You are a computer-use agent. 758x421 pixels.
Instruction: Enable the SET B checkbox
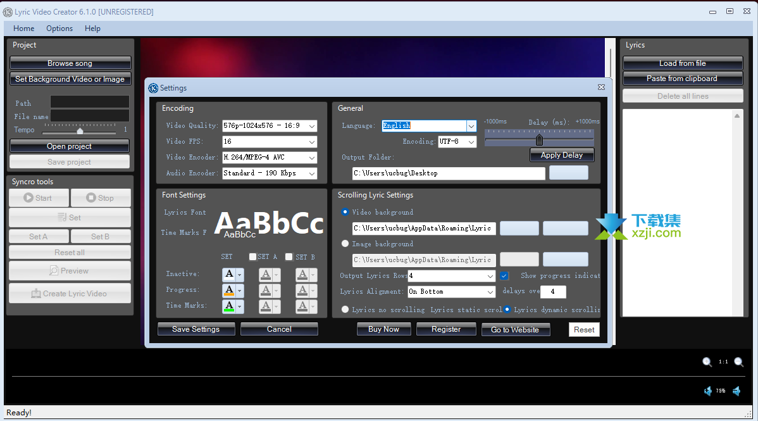(x=289, y=257)
